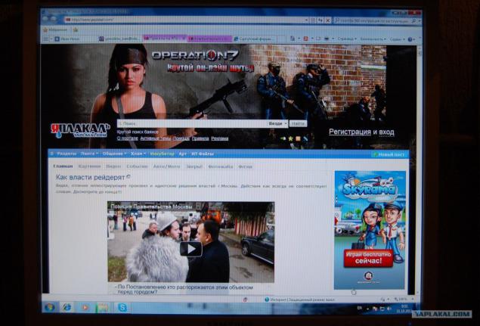The image size is (480, 326).
Task: Click the RSS feeds icon in IE command bar
Action: 305,39
